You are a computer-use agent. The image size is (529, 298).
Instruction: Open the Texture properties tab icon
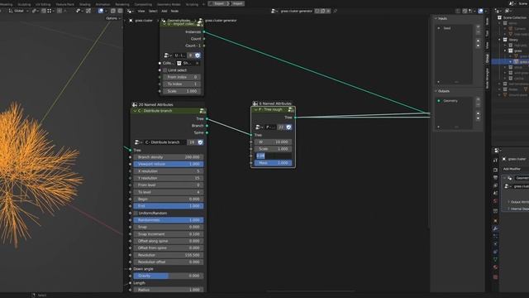point(495,277)
